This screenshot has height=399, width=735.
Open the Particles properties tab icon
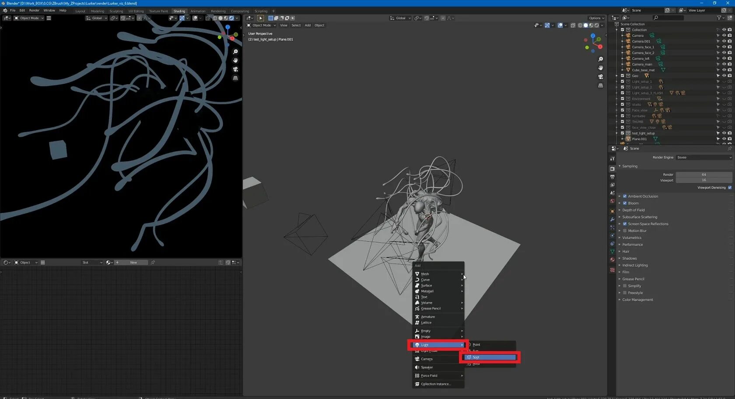coord(612,228)
